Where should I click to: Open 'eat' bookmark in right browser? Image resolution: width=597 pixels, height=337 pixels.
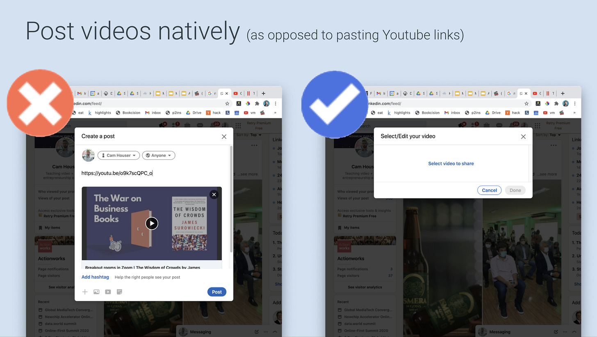pos(377,112)
